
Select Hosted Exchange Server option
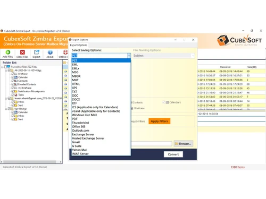pos(101,139)
